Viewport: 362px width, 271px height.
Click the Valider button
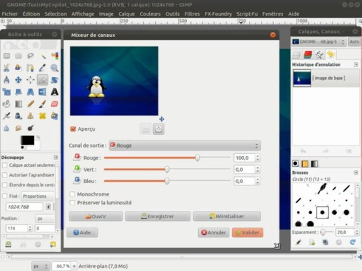click(x=247, y=233)
